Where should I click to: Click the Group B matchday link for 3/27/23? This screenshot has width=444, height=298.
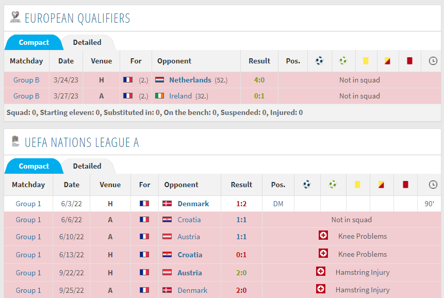[x=26, y=96]
